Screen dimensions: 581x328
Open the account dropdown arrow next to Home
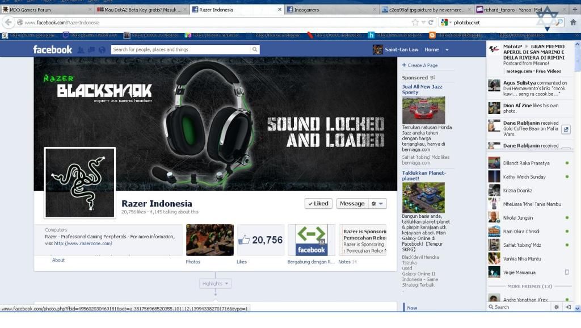(x=447, y=50)
